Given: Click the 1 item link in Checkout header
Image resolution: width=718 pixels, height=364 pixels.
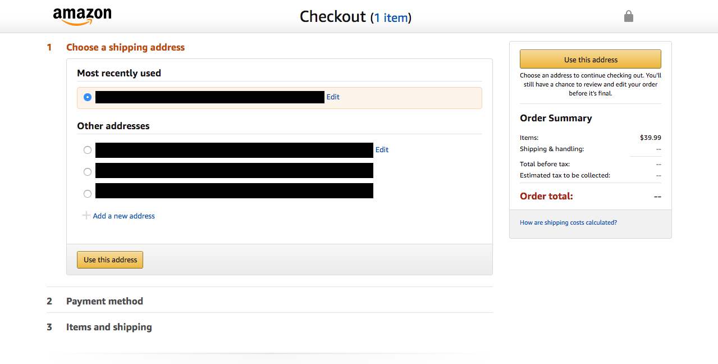Looking at the screenshot, I should coord(391,17).
